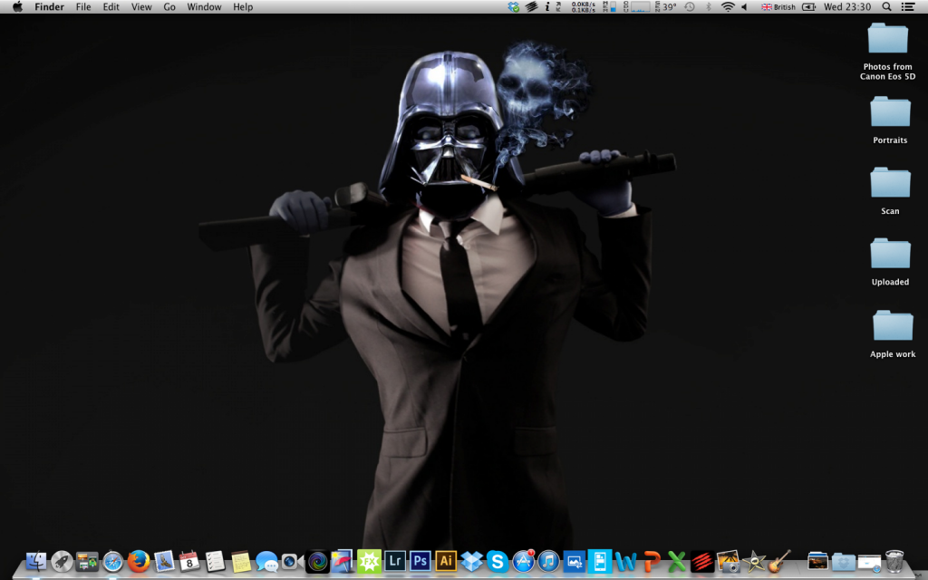928x580 pixels.
Task: Select the Portraits desktop folder
Action: 890,121
